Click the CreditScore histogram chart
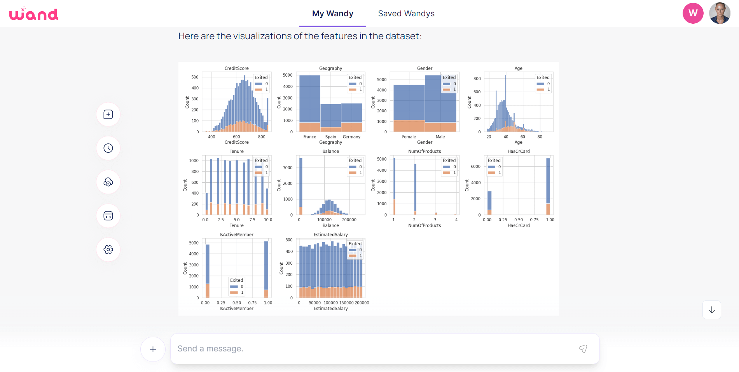Screen dimensions: 739x372 (236, 103)
